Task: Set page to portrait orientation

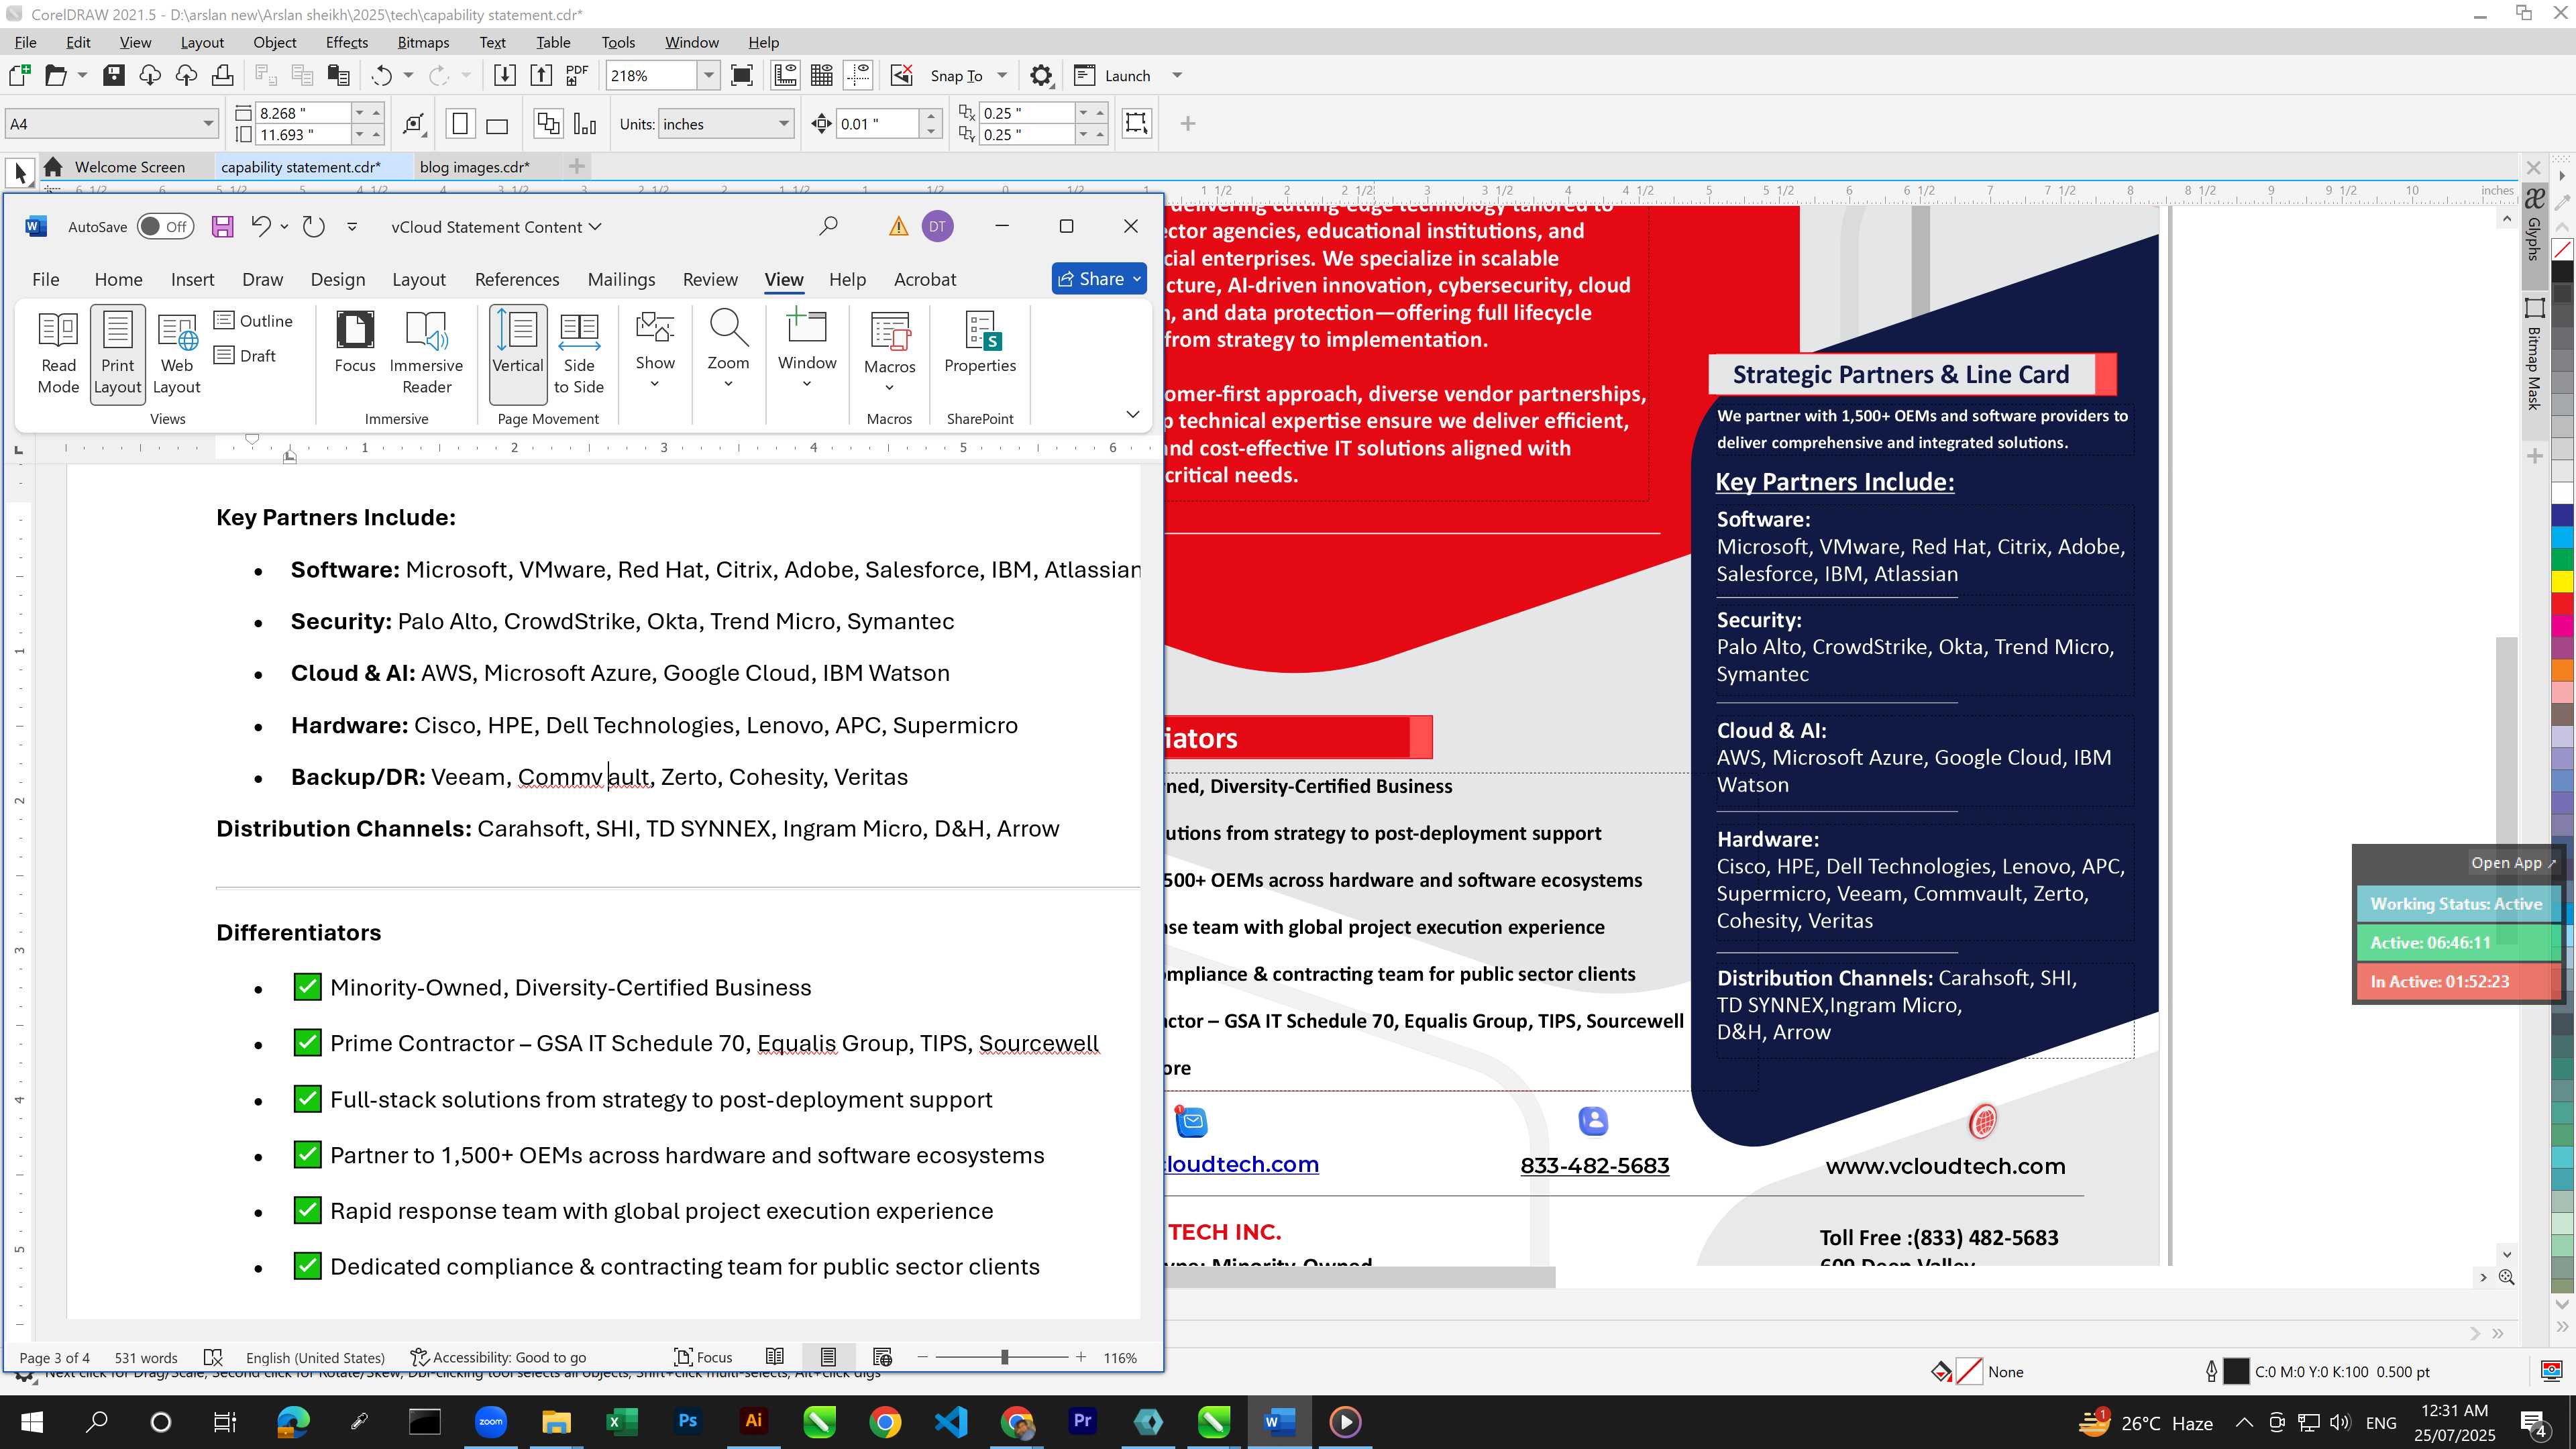Action: [x=460, y=124]
